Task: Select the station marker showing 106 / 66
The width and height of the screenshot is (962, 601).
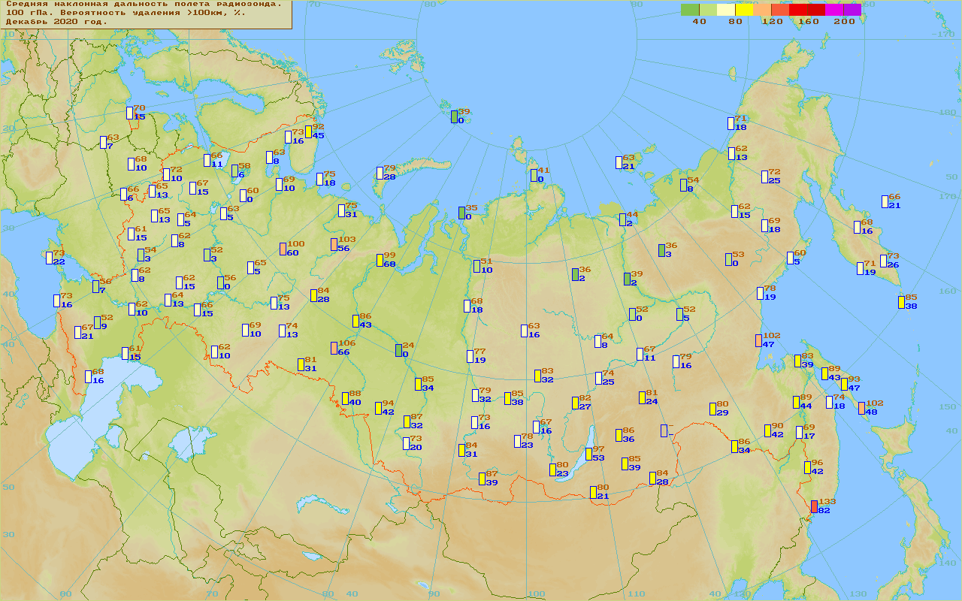Action: [334, 348]
